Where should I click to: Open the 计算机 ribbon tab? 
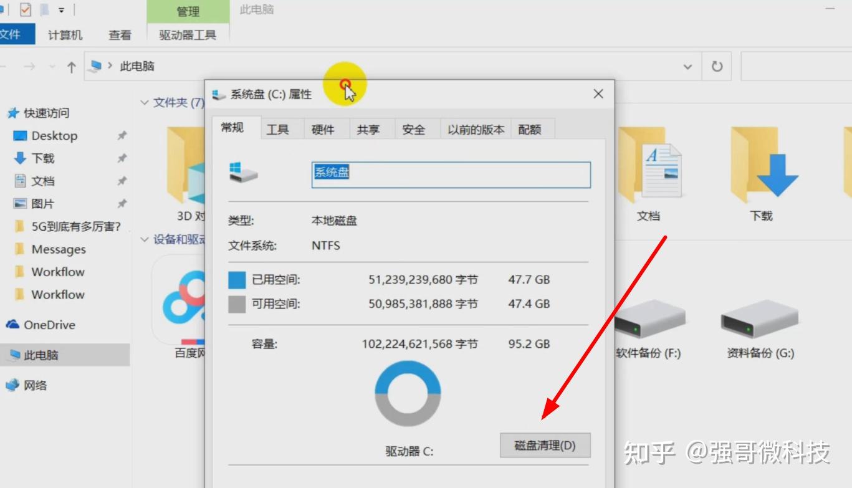(x=65, y=35)
